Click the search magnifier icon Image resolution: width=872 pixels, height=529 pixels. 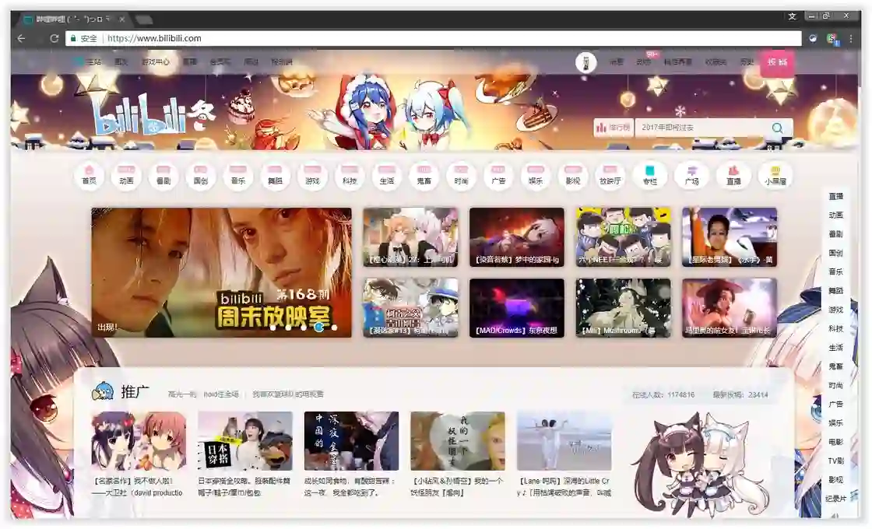coord(778,128)
